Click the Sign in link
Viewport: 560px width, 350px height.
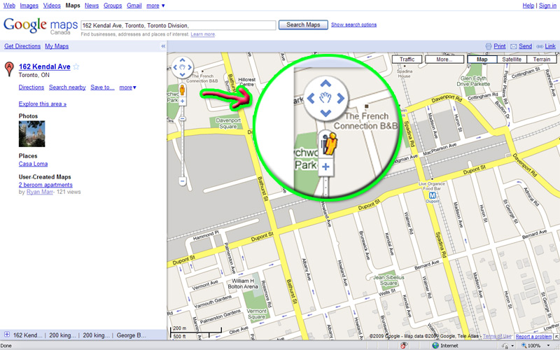click(547, 6)
